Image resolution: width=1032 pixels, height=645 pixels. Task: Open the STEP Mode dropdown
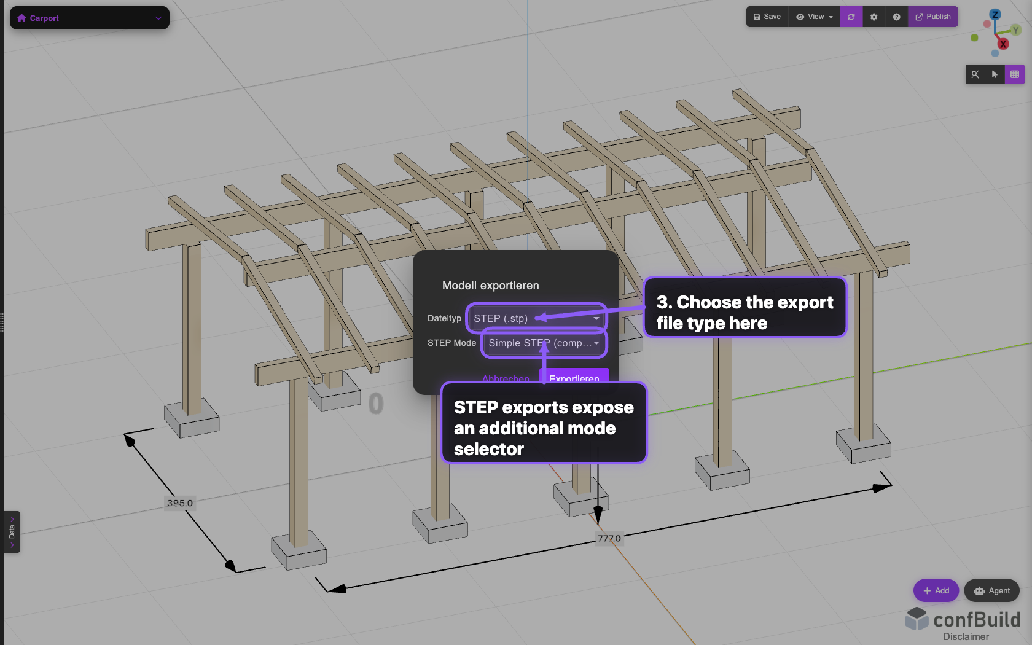click(x=543, y=343)
